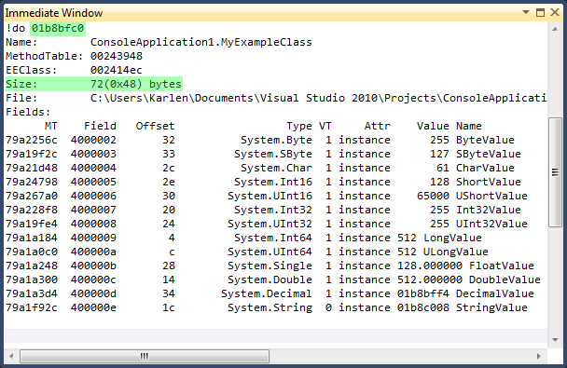Click the vertical scrollbar thumb

click(x=555, y=172)
